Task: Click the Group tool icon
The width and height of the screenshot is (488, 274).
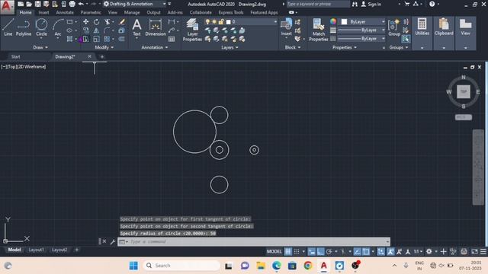Action: (394, 27)
